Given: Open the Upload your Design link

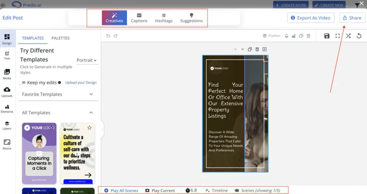Looking at the screenshot, I should point(81,82).
